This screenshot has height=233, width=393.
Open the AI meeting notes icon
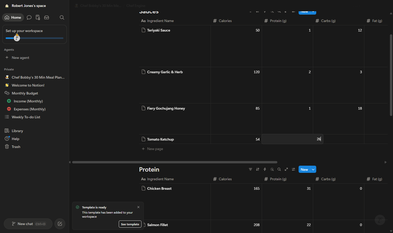click(38, 17)
